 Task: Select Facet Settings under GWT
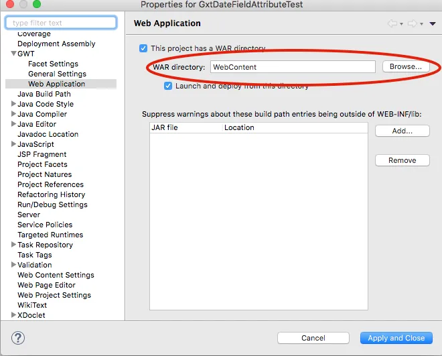click(54, 64)
